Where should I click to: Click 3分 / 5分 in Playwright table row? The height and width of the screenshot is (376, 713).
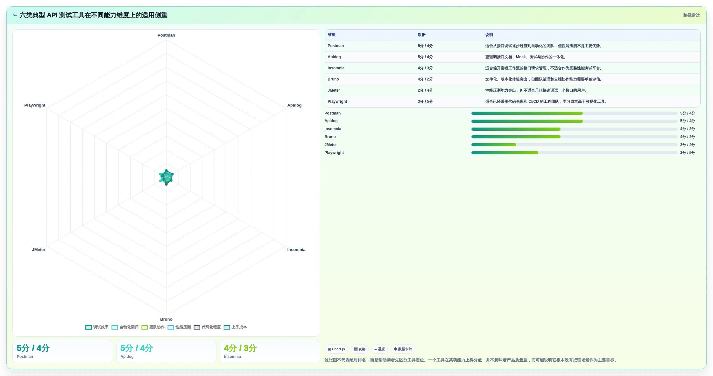tap(425, 101)
